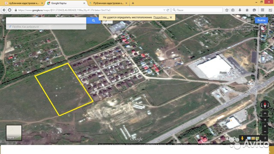Expand the URL bar history dropdown arrow
The height and width of the screenshot is (154, 274).
(164, 10)
